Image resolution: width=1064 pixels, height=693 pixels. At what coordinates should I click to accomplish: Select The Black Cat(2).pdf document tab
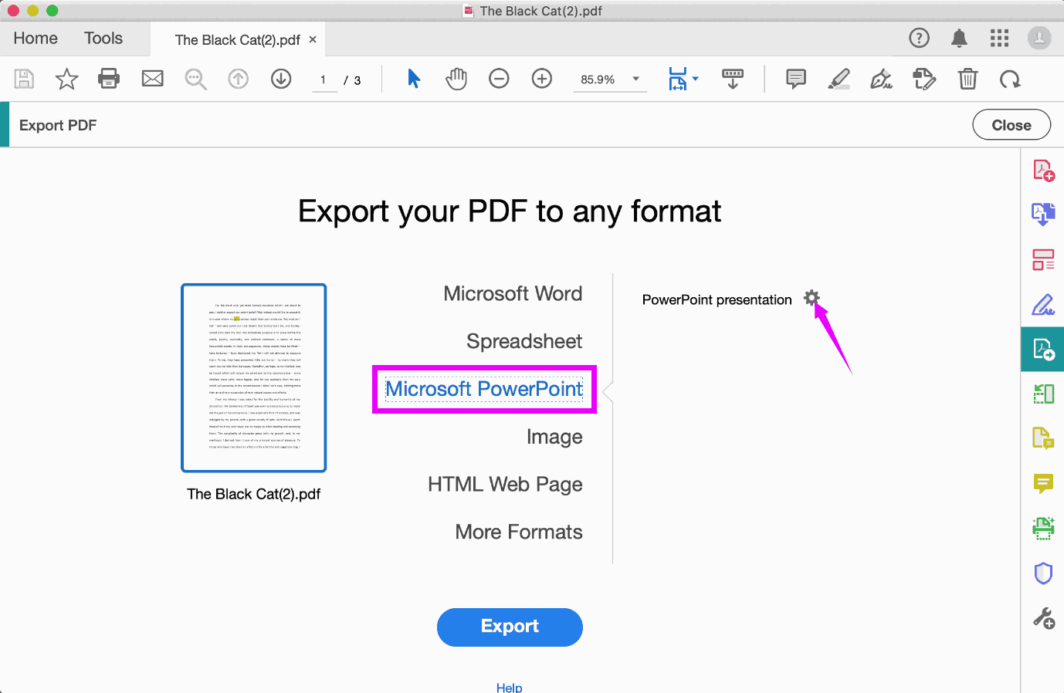coord(238,40)
